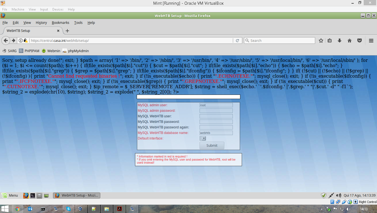This screenshot has height=213, width=377.
Task: Click the Firefox Search box
Action: (x=279, y=40)
